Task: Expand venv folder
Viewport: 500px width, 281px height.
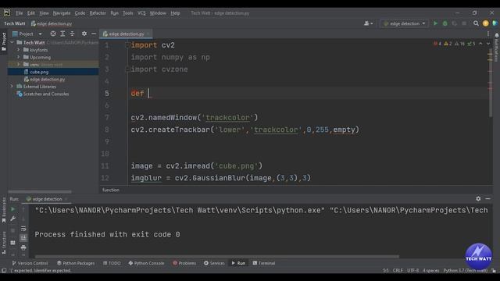Action: 19,64
